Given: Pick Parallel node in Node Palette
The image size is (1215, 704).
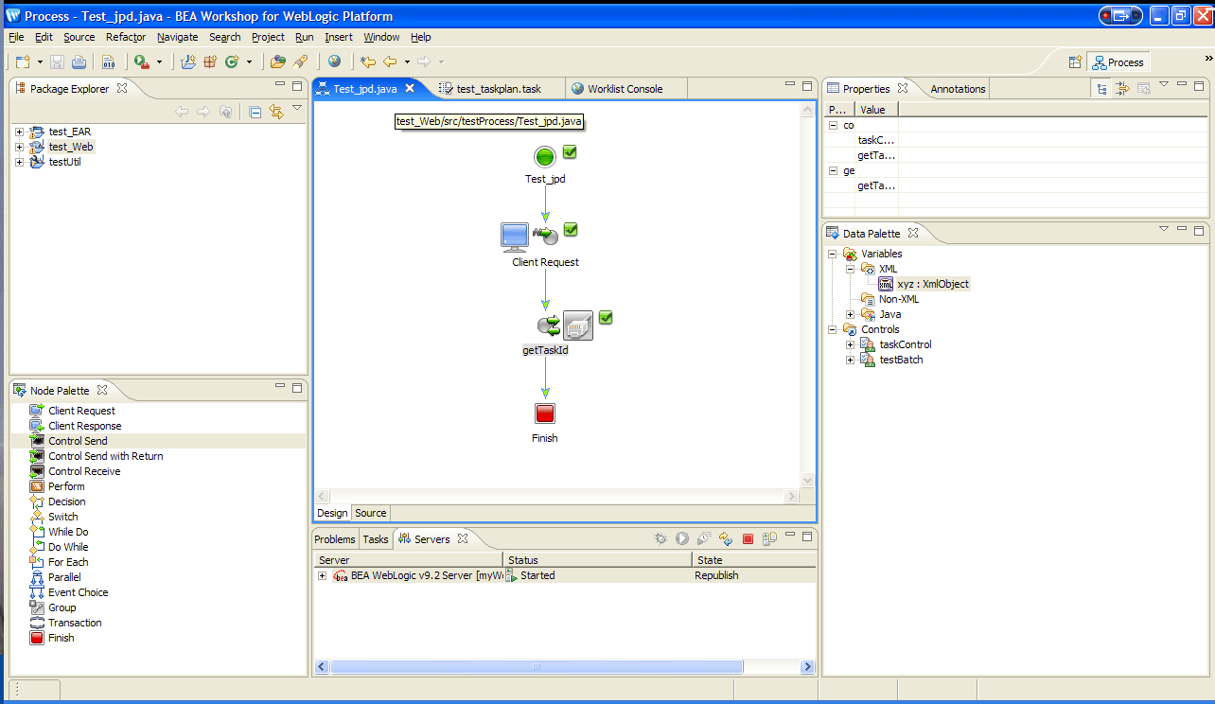Looking at the screenshot, I should (64, 577).
